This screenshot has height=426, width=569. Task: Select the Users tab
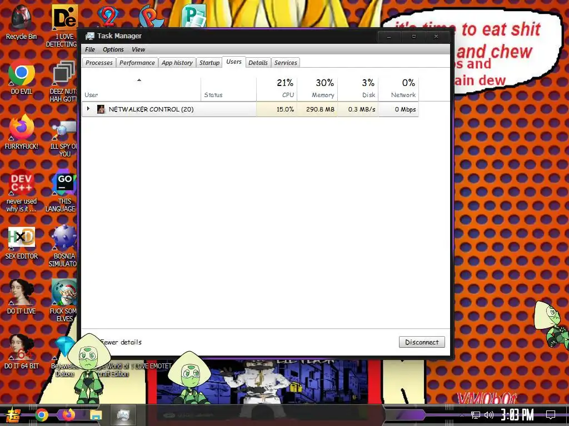tap(234, 62)
